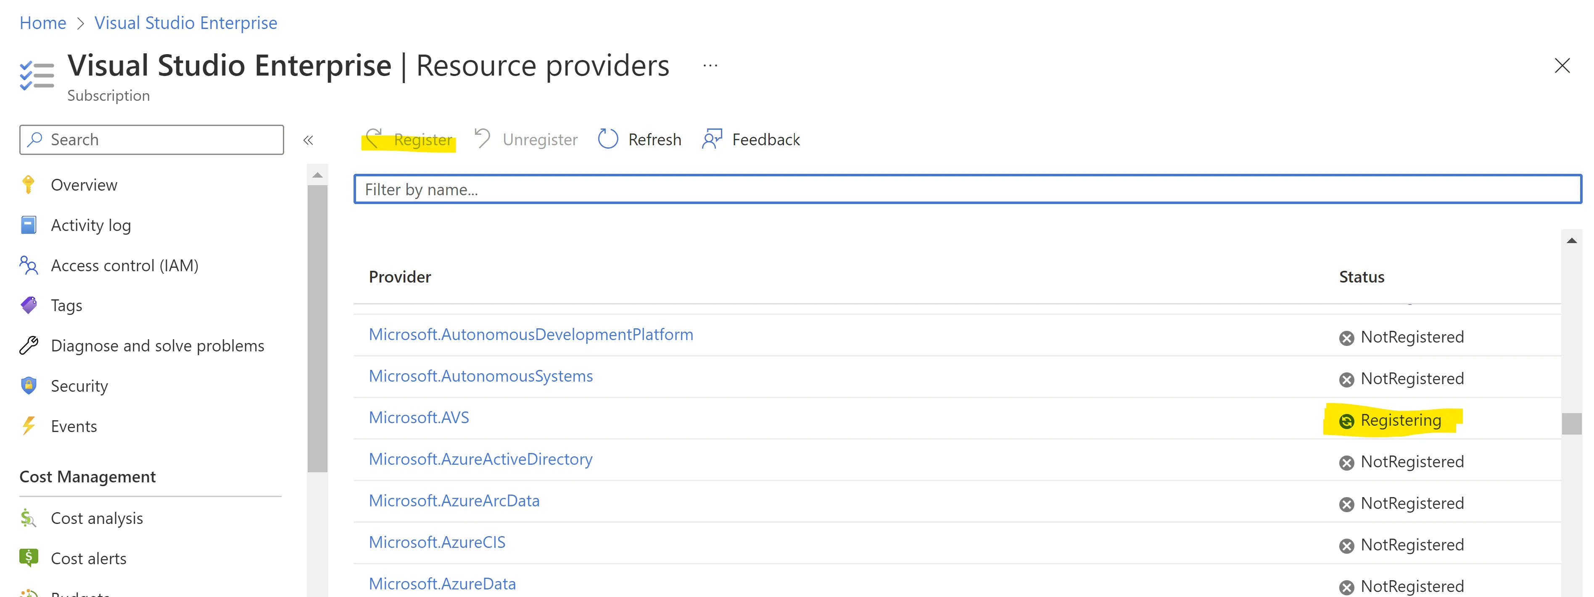Click the Feedback person icon
Viewport: 1594px width, 597px height.
coord(712,139)
